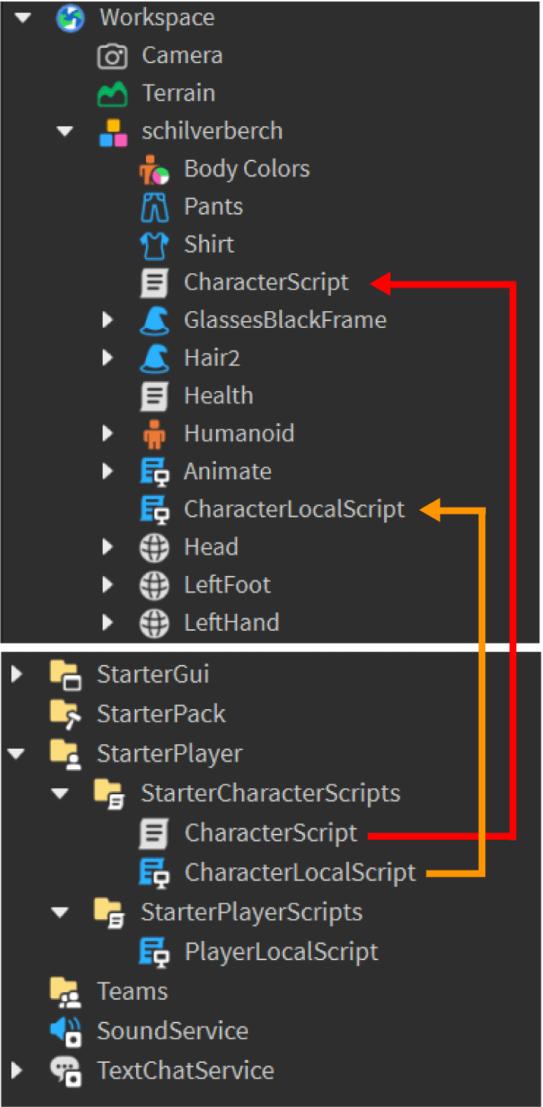Image resolution: width=543 pixels, height=1107 pixels.
Task: Click the green Terrain icon
Action: 113,94
